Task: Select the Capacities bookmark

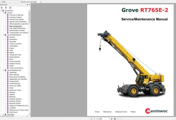Action: tap(13, 42)
